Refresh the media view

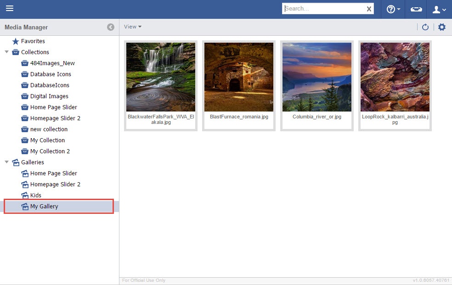(x=425, y=27)
